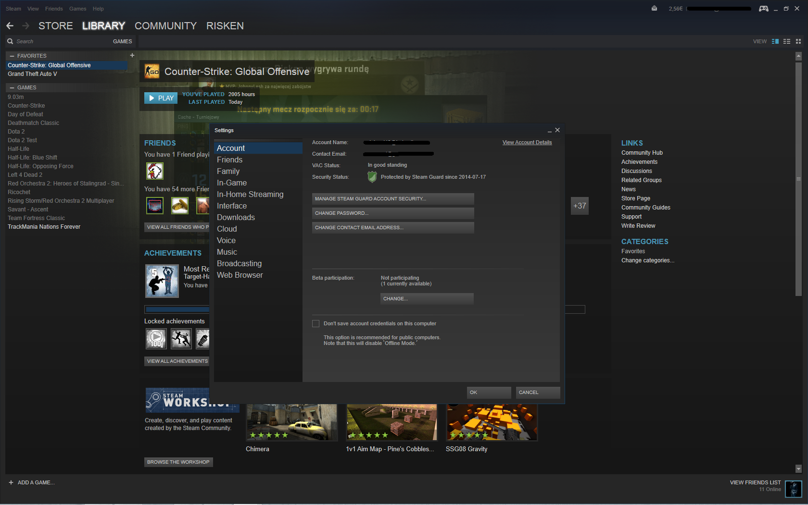The height and width of the screenshot is (505, 808).
Task: Switch to list view icon
Action: 787,41
